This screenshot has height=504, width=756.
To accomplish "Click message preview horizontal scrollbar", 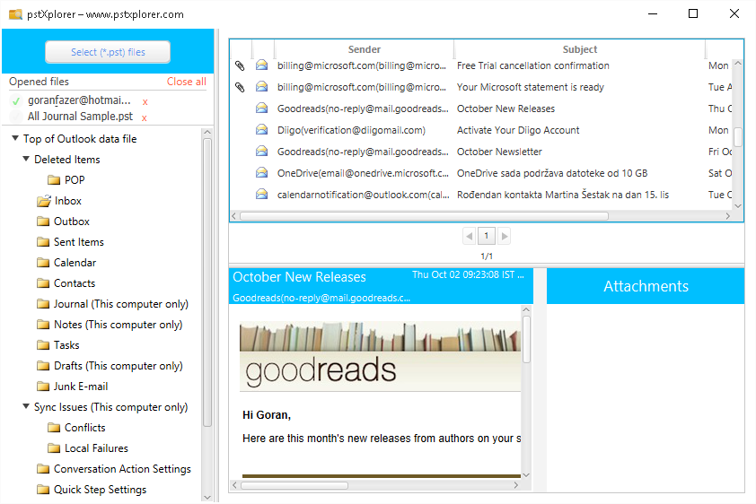I will click(x=294, y=485).
